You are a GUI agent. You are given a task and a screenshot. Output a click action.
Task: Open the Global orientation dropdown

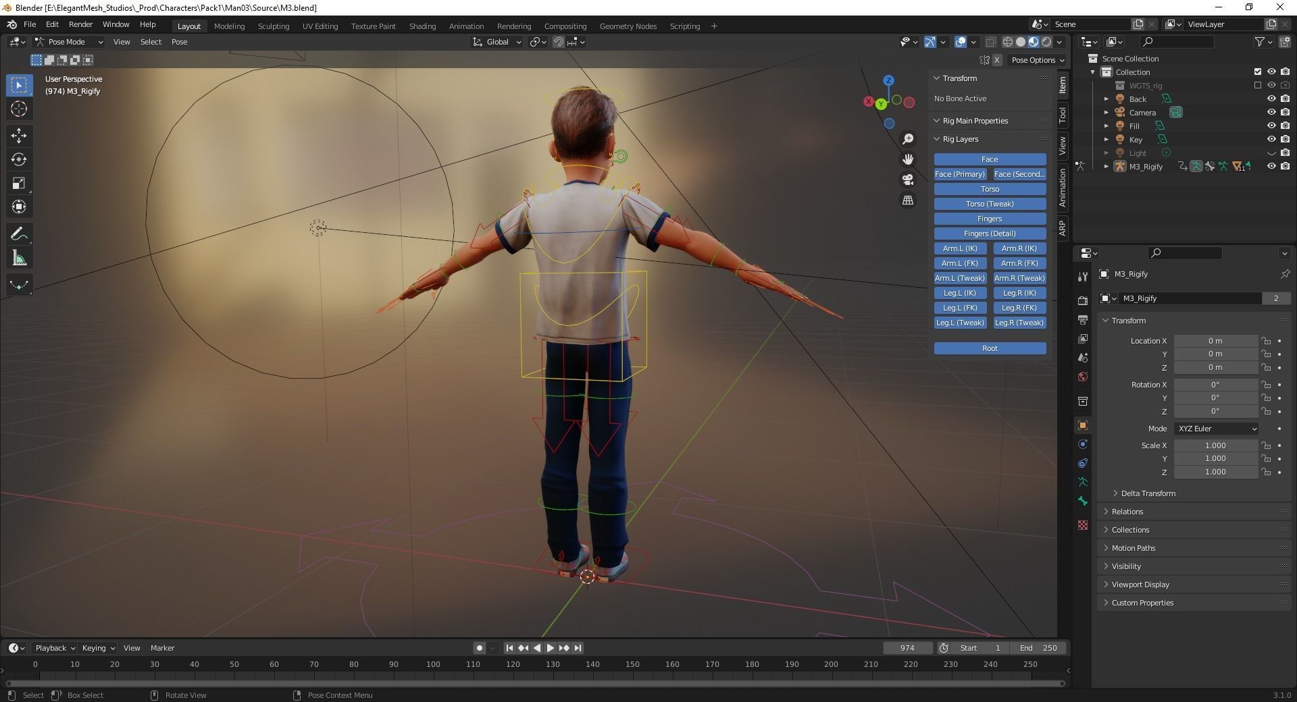[x=497, y=42]
